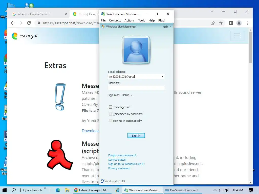259x194 pixels.
Task: Click the Download link on escargot page
Action: [91, 131]
